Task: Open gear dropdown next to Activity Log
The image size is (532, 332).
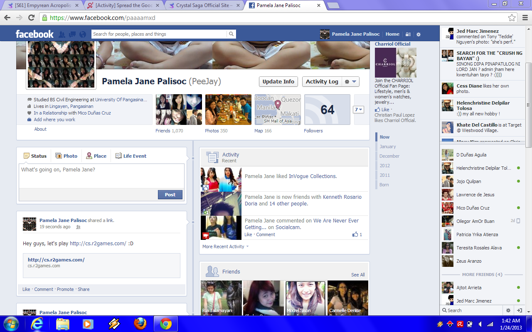Action: (350, 82)
